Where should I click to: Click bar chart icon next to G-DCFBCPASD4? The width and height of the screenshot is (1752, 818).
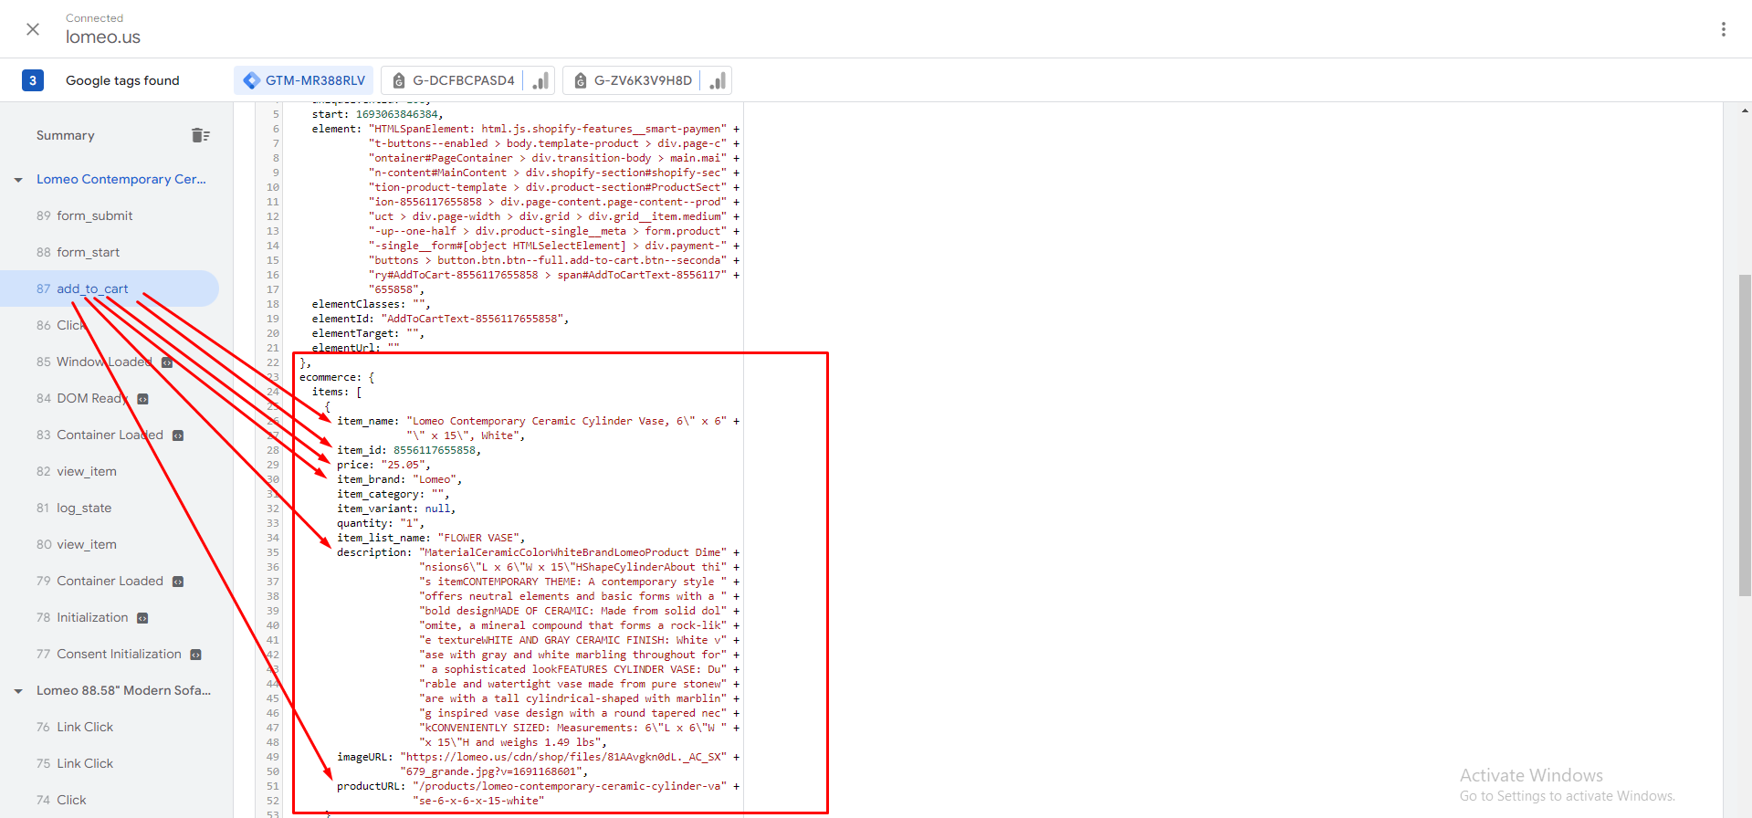(540, 80)
